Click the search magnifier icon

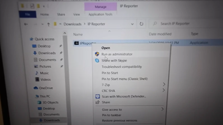point(155,23)
